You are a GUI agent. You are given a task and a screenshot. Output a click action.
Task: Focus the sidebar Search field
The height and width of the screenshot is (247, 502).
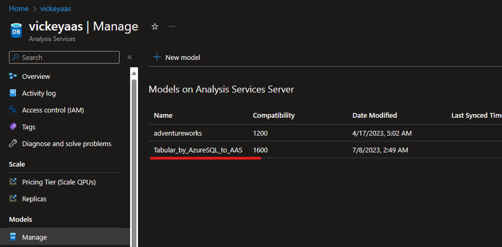pyautogui.click(x=64, y=57)
